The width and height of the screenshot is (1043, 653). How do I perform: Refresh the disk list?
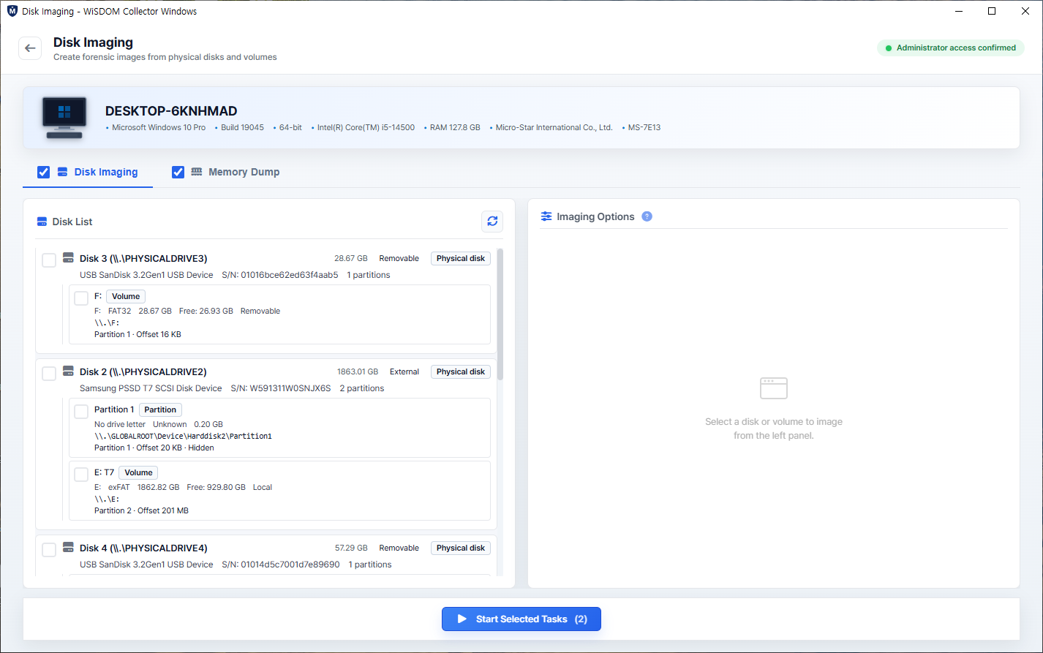[492, 222]
